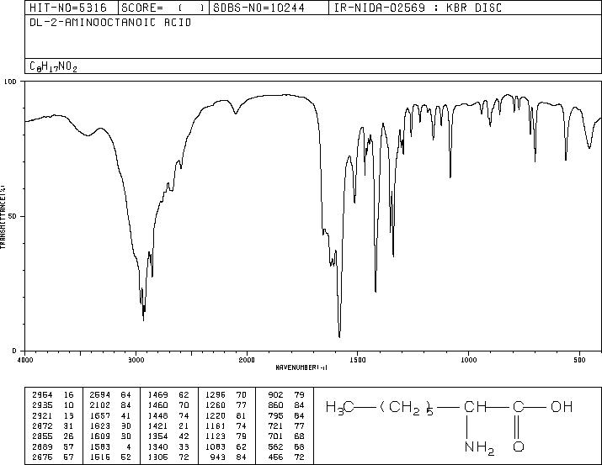Click the 2872 peak entry in table
This screenshot has width=602, height=465.
pos(52,425)
